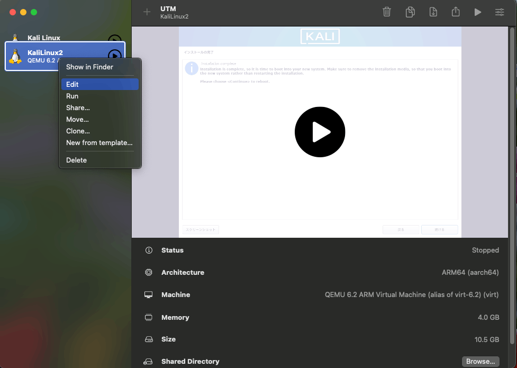The image size is (517, 368).
Task: Click the KaliLinux2 penguin icon
Action: 15,56
